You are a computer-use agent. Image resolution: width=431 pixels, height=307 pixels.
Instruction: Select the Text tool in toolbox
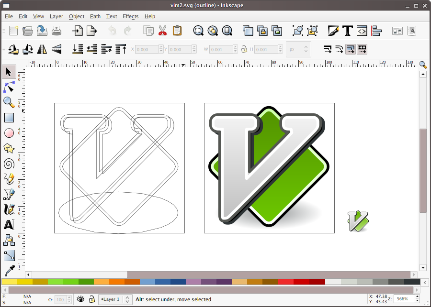[x=9, y=225]
